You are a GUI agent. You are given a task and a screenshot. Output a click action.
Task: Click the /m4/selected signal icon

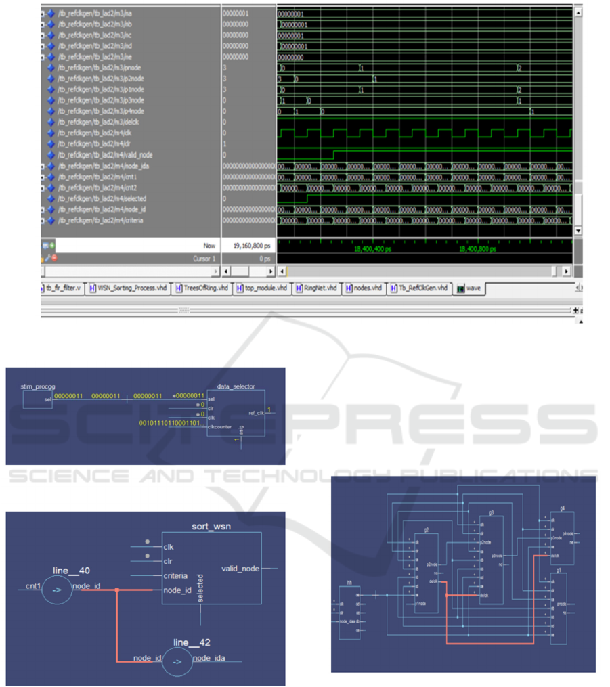(51, 198)
